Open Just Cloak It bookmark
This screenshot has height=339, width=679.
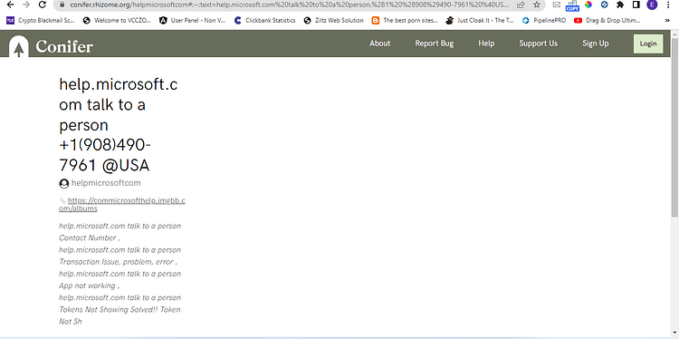click(x=480, y=20)
